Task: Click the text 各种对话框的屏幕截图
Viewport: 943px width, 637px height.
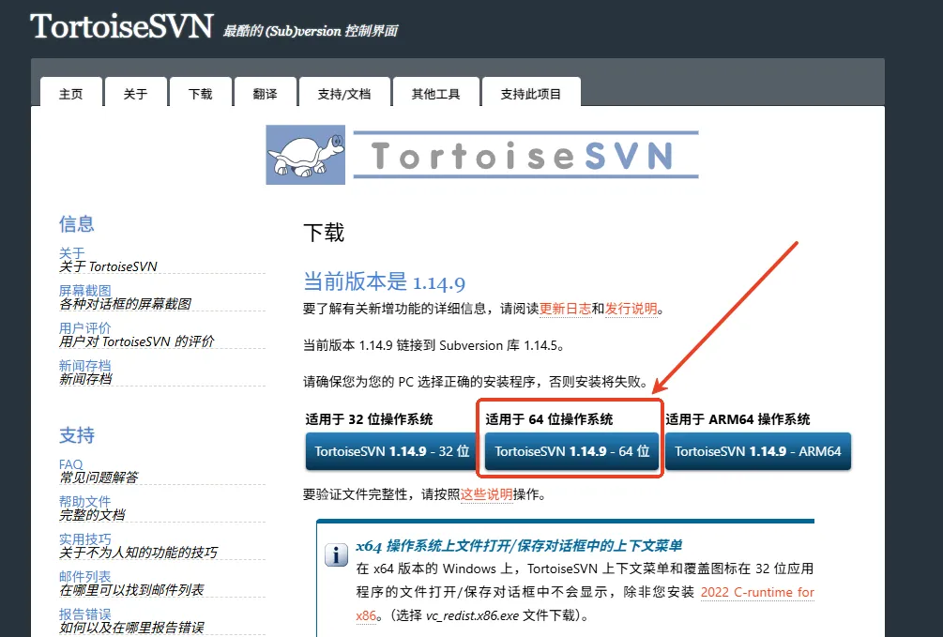Action: coord(125,304)
